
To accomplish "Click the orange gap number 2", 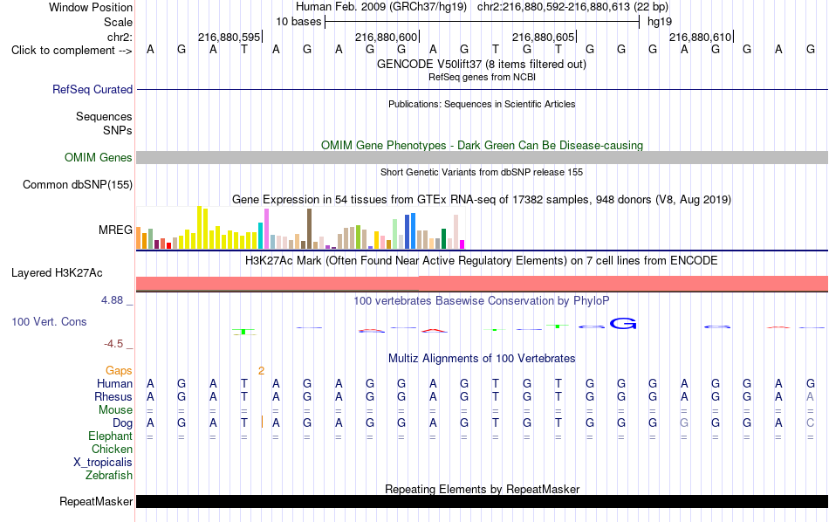I will click(x=261, y=371).
